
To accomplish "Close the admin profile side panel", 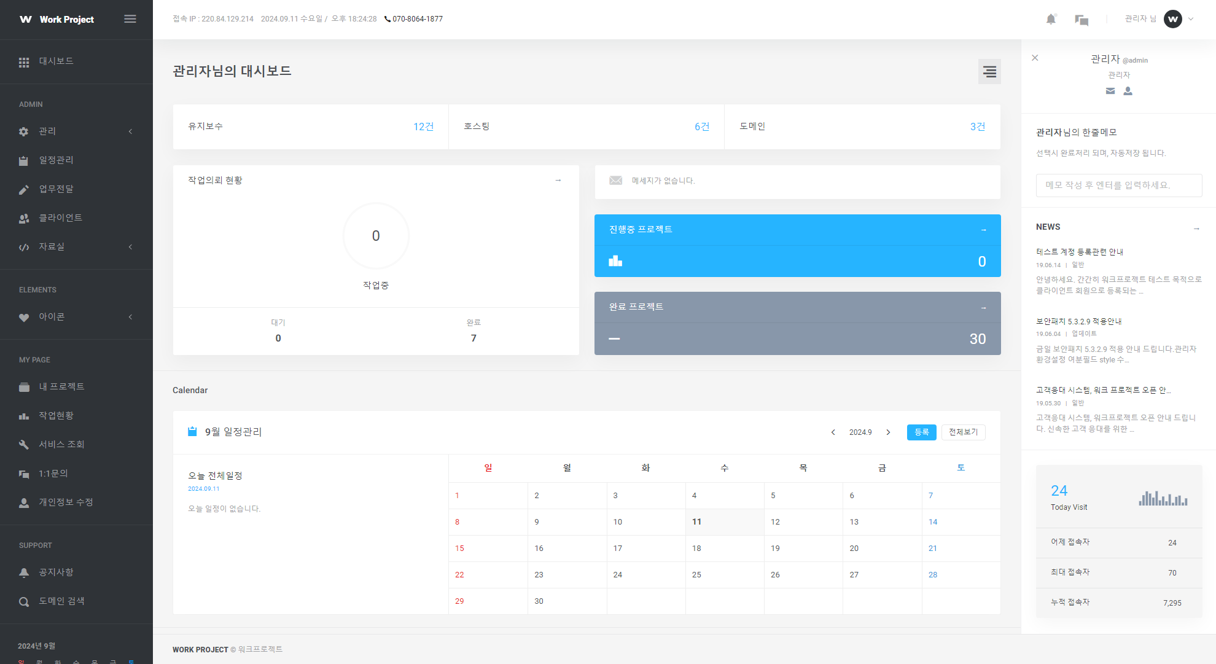I will coord(1035,58).
